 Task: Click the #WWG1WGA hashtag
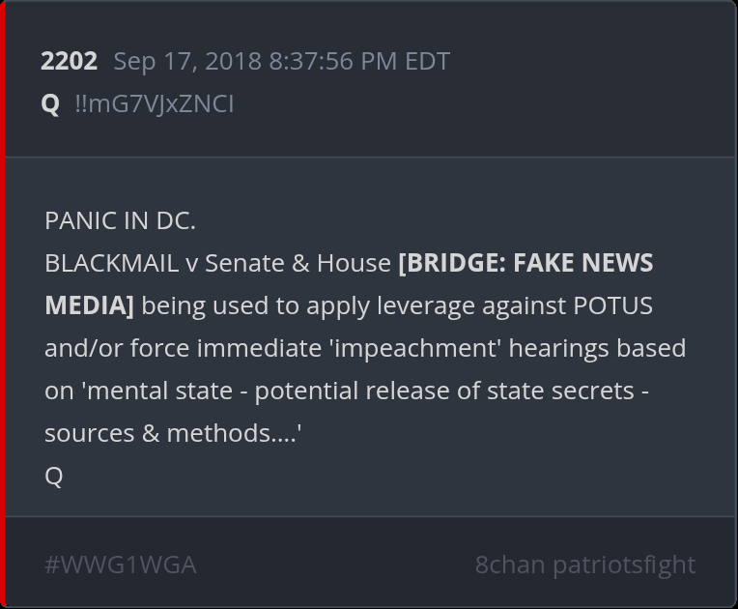[x=120, y=565]
